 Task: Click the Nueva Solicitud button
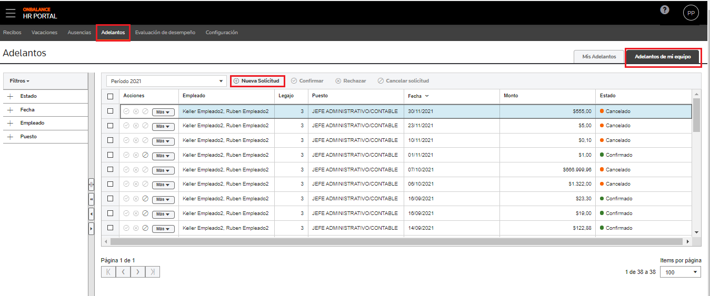click(257, 81)
